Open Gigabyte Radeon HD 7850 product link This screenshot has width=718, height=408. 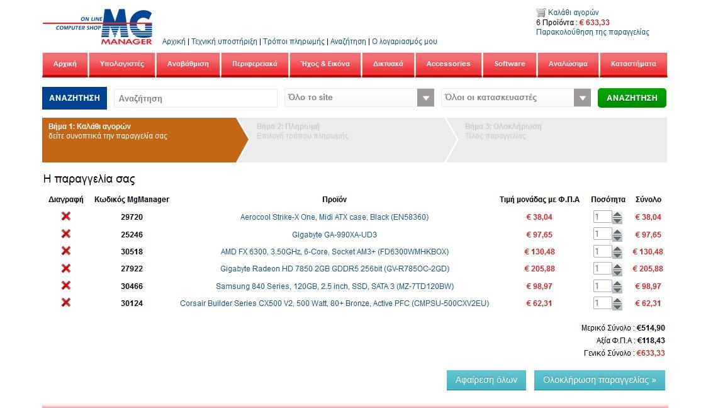[334, 269]
